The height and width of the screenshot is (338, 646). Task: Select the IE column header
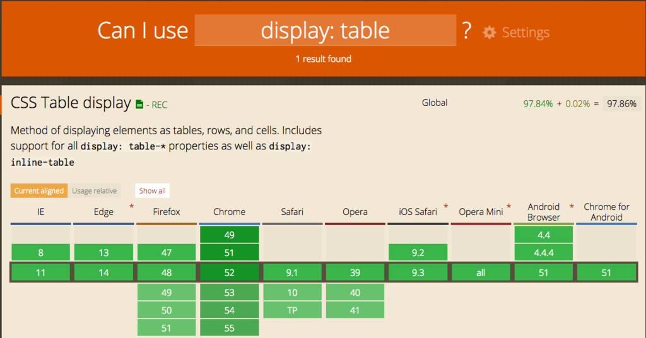[x=41, y=212]
